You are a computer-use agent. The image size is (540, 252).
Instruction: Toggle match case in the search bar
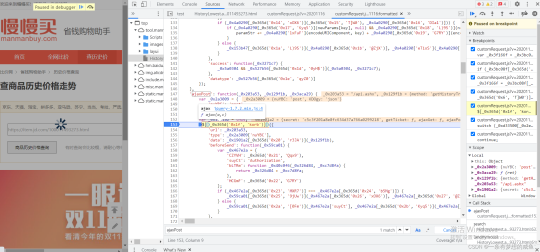417,230
